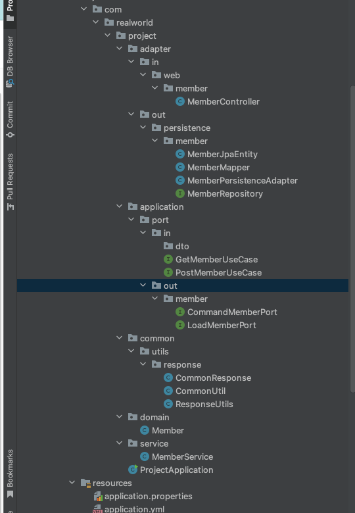Image resolution: width=355 pixels, height=513 pixels.
Task: Click the ProjectApplication runnable class icon
Action: coord(133,470)
